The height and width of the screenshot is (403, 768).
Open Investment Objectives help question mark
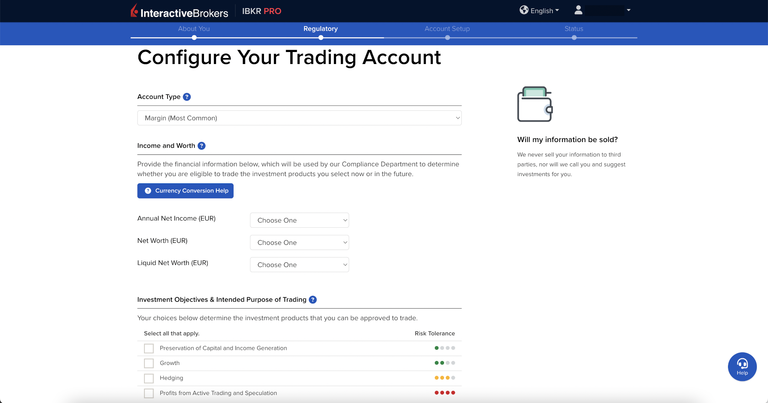(313, 300)
